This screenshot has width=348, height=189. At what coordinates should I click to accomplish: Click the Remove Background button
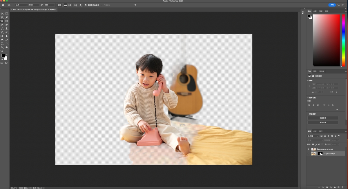[323, 118]
